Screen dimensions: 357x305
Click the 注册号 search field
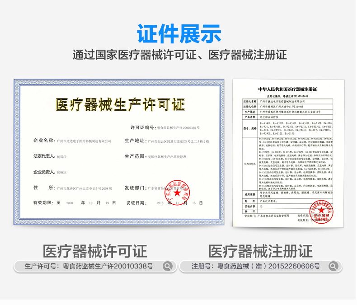(x=261, y=266)
